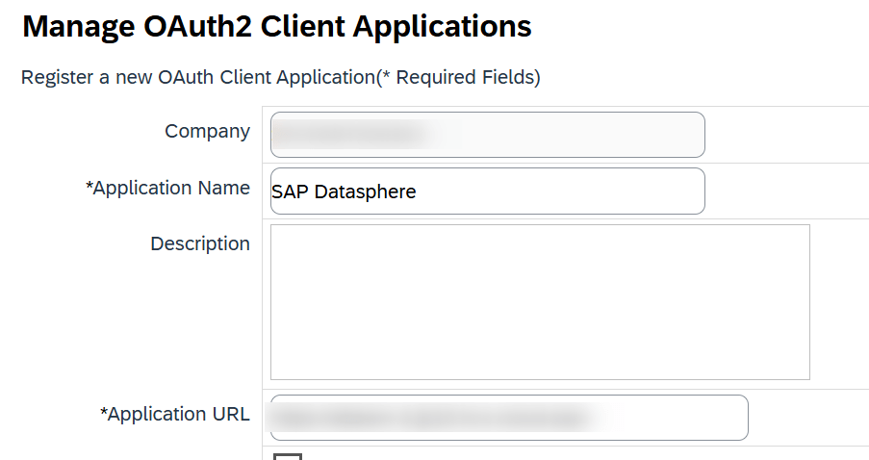
Task: Click the blank area right of Application Name field
Action: coord(784,192)
